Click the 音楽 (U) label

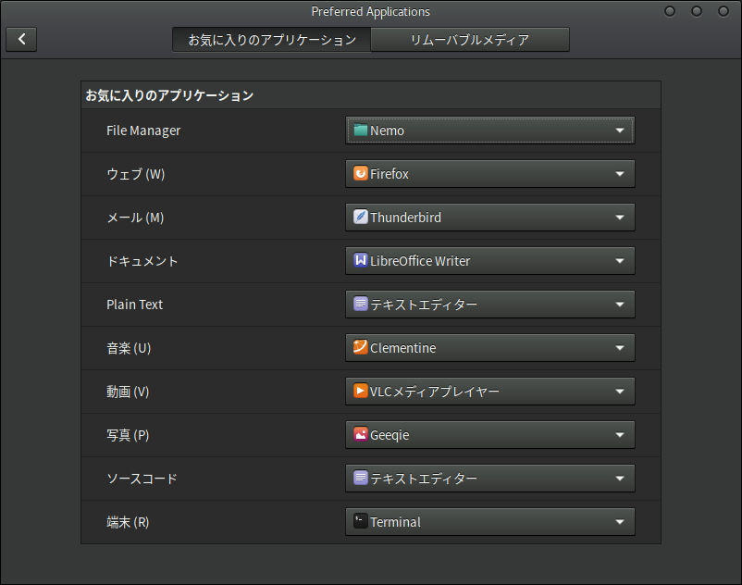click(x=129, y=348)
